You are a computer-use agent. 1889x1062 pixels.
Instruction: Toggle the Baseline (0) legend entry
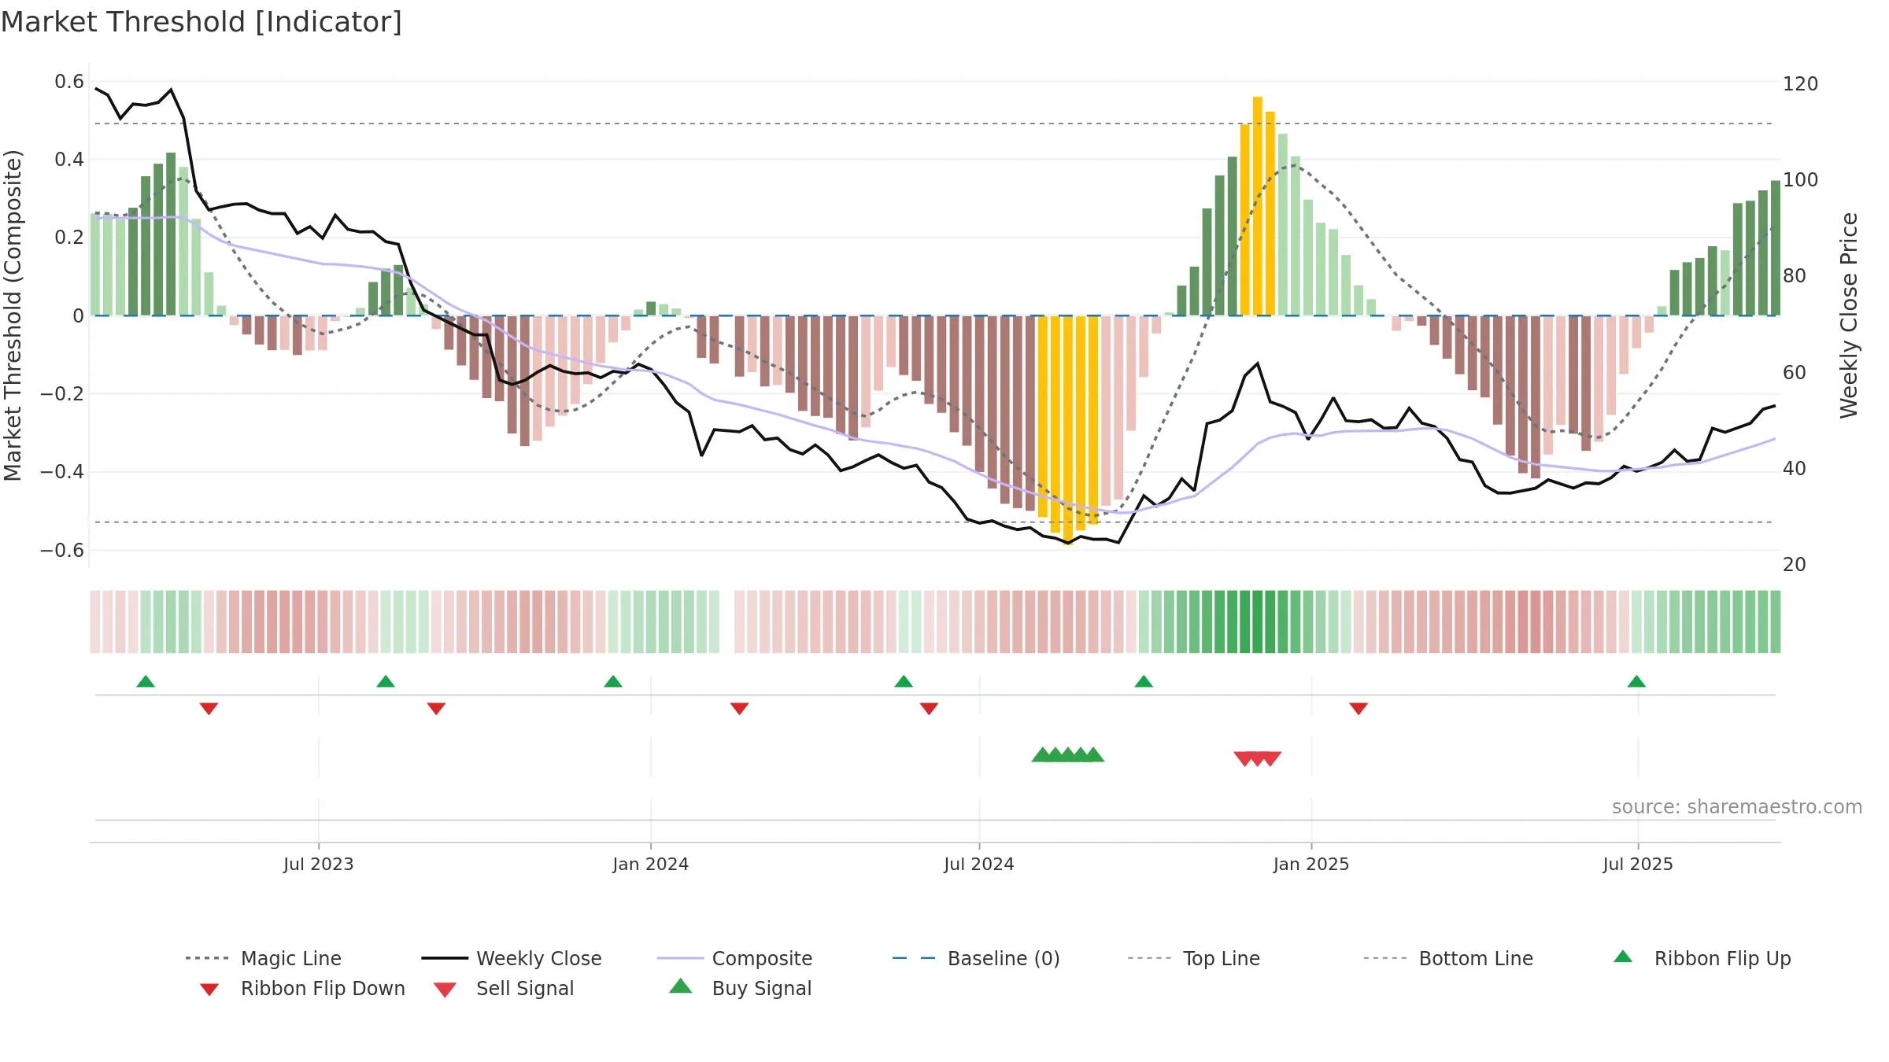[x=976, y=958]
